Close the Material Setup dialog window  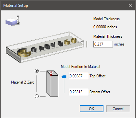tap(130, 5)
